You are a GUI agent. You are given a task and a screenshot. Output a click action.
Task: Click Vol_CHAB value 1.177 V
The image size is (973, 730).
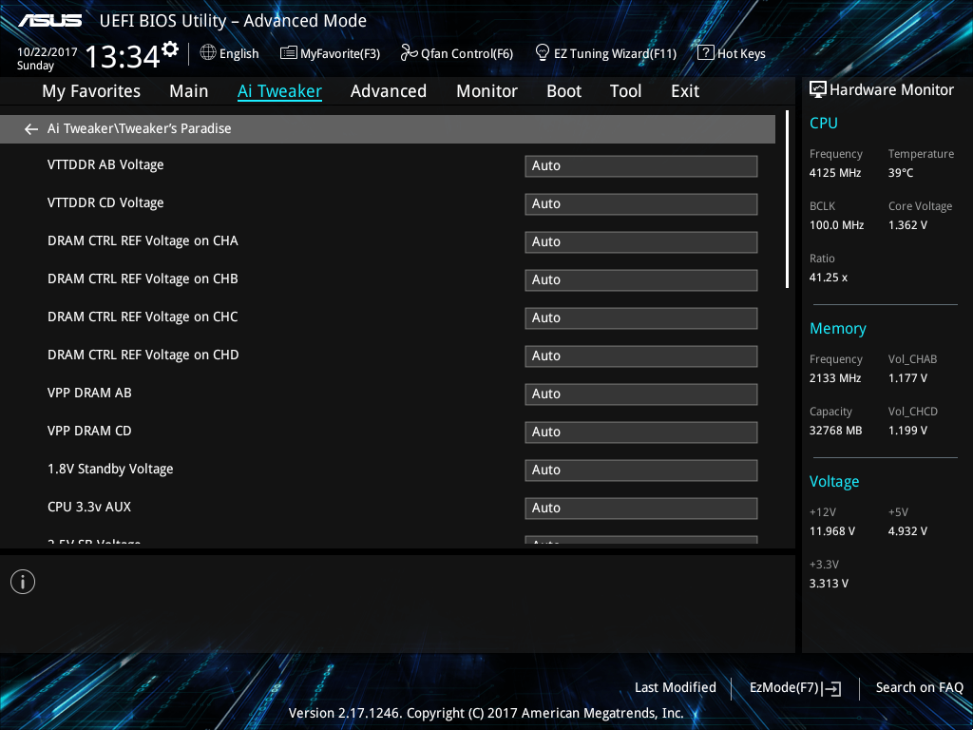(x=907, y=378)
